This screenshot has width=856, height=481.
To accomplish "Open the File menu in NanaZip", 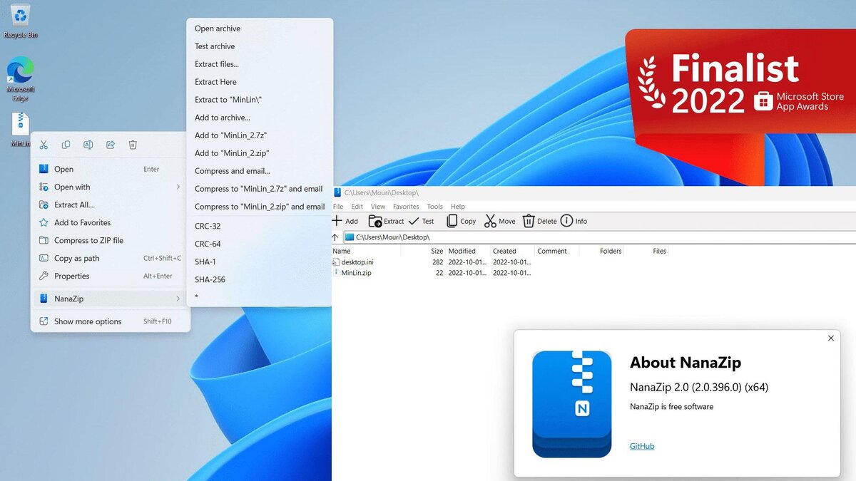I will coord(338,207).
